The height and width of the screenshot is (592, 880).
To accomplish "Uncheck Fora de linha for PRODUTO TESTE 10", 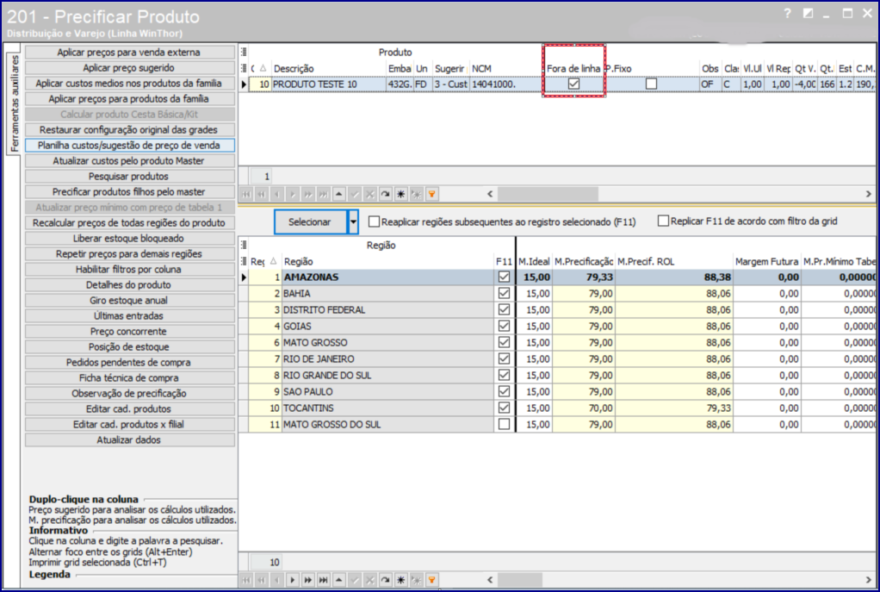I will [x=573, y=84].
